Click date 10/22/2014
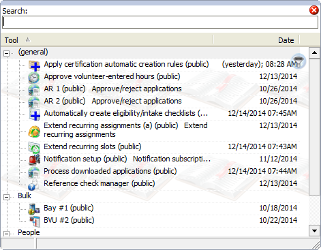This screenshot has width=321, height=250. [x=278, y=220]
